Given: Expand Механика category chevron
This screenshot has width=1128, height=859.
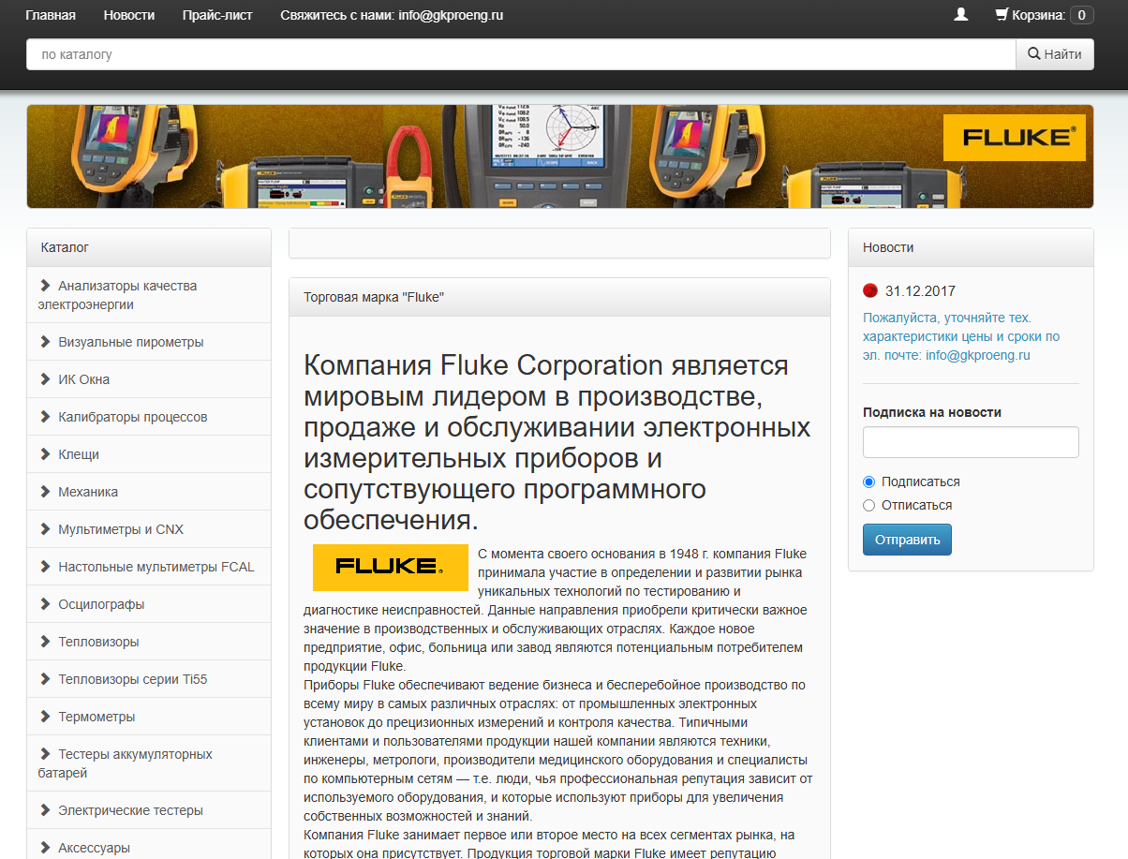Looking at the screenshot, I should point(45,491).
